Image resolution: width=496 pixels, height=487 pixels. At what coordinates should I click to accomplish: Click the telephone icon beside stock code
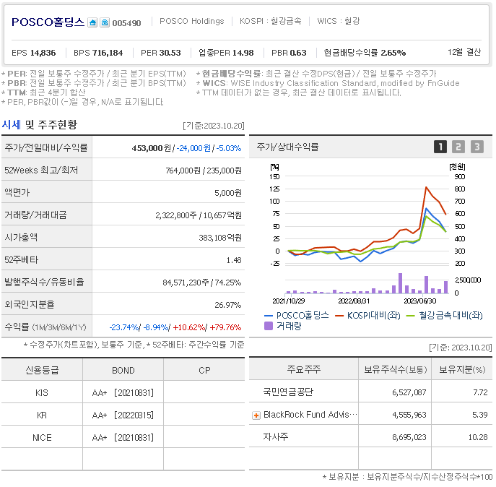click(x=105, y=23)
